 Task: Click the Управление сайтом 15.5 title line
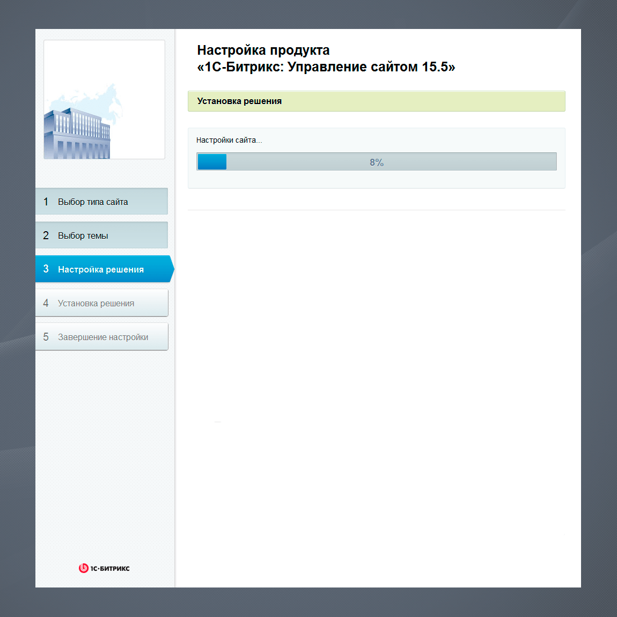pos(326,67)
